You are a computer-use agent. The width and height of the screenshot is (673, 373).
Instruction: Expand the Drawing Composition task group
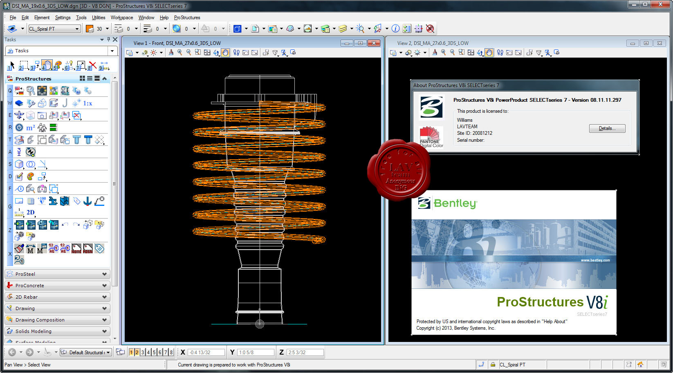[57, 320]
